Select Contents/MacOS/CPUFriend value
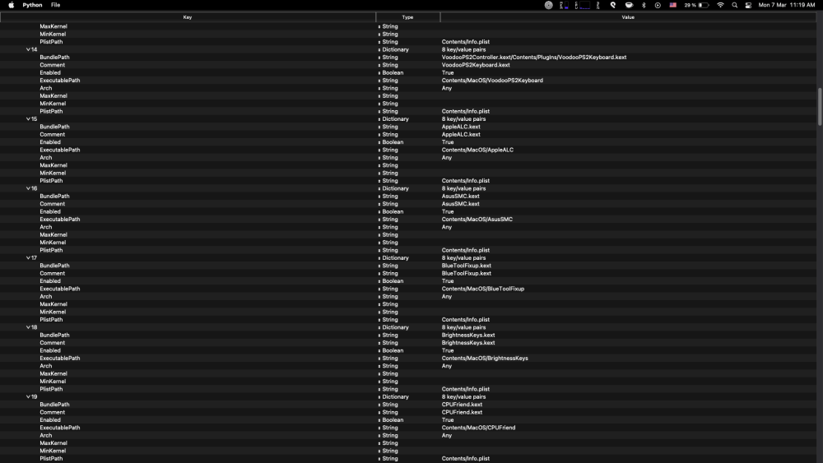The height and width of the screenshot is (463, 823). click(x=479, y=428)
